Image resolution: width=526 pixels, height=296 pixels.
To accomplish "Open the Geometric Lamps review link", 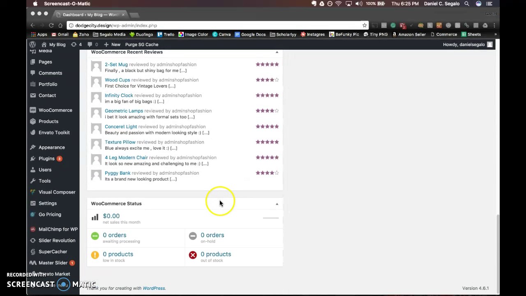I will (124, 111).
